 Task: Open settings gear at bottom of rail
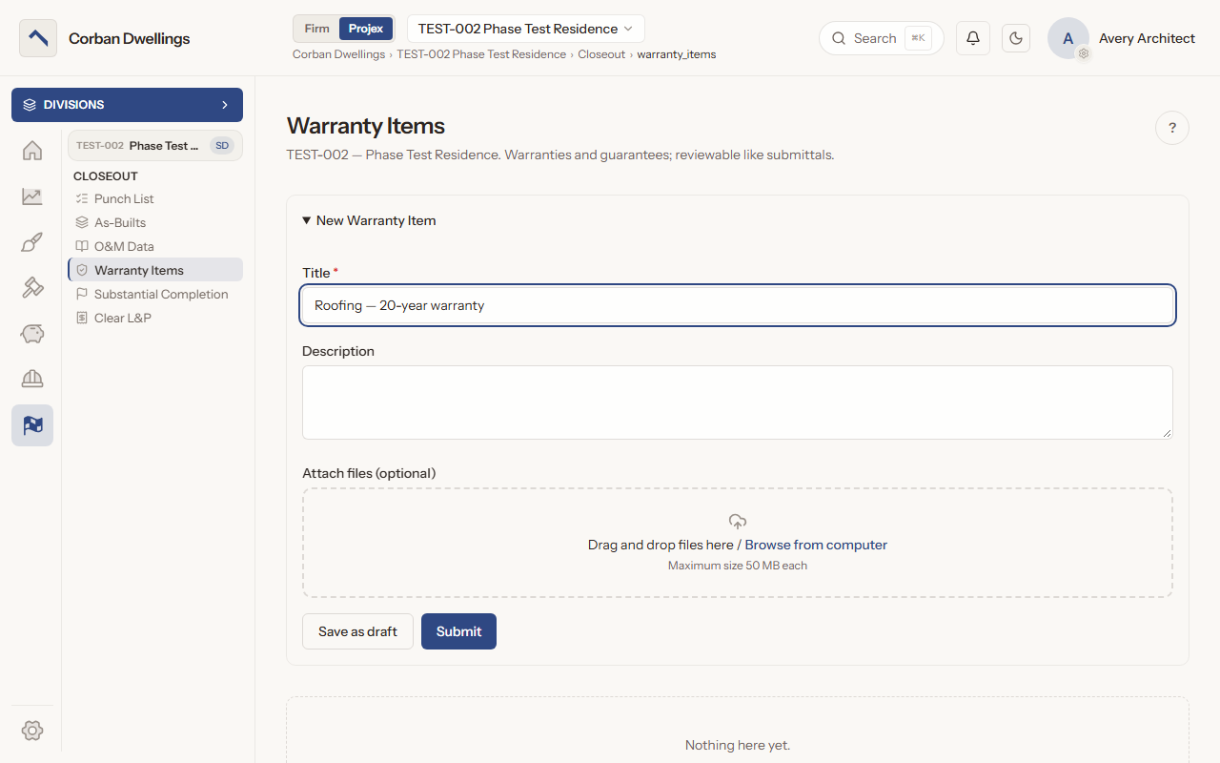32,731
